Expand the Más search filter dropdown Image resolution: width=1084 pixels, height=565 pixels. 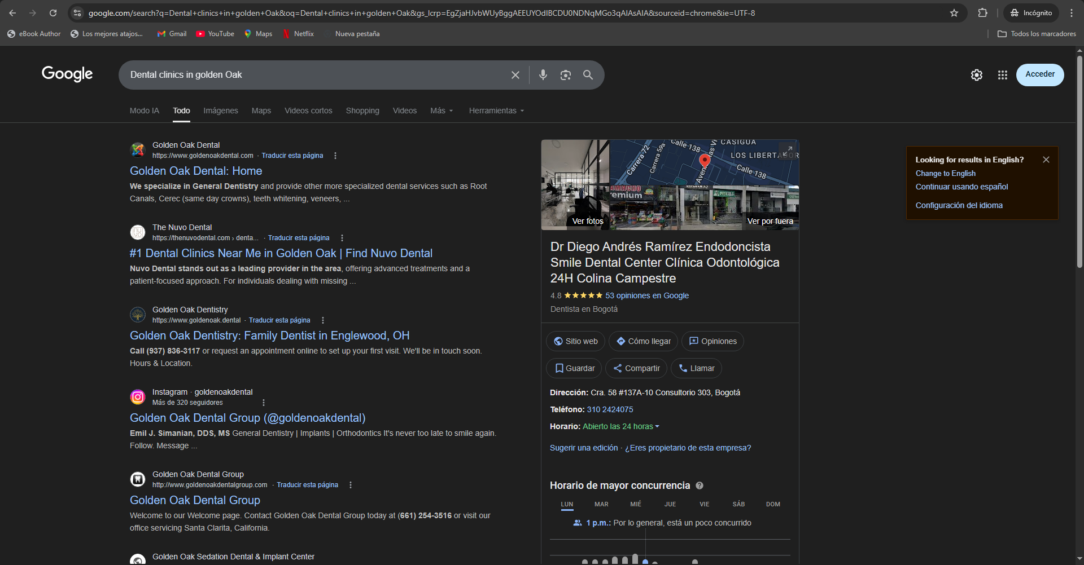point(442,111)
